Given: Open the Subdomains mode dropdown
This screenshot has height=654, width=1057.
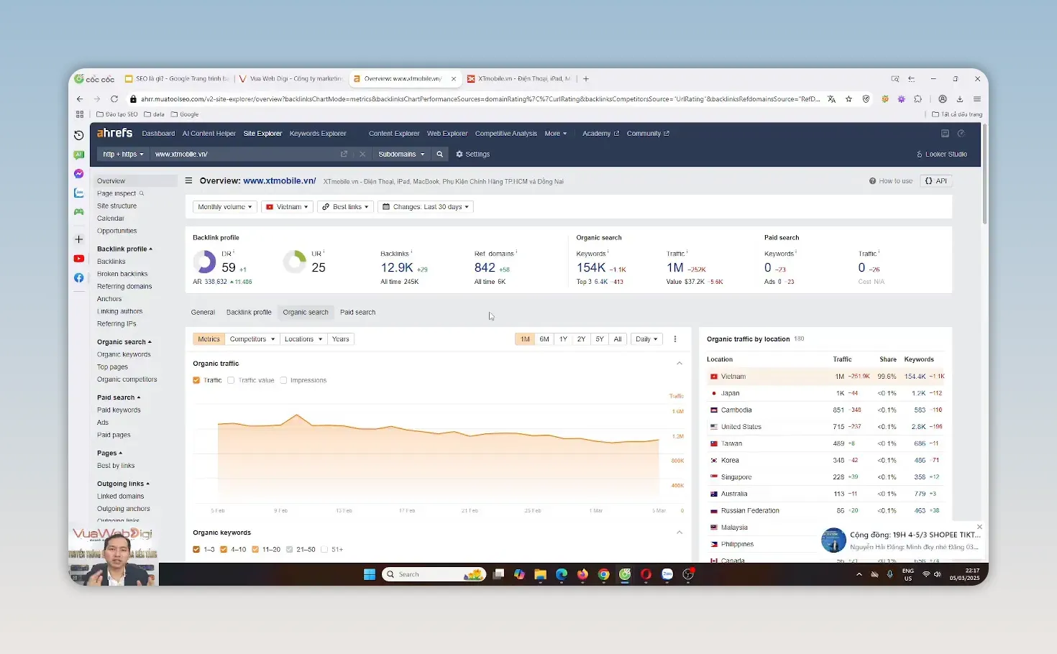Looking at the screenshot, I should 401,155.
